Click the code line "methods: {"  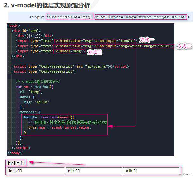click(30, 112)
